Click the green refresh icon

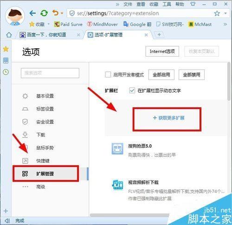(44, 13)
